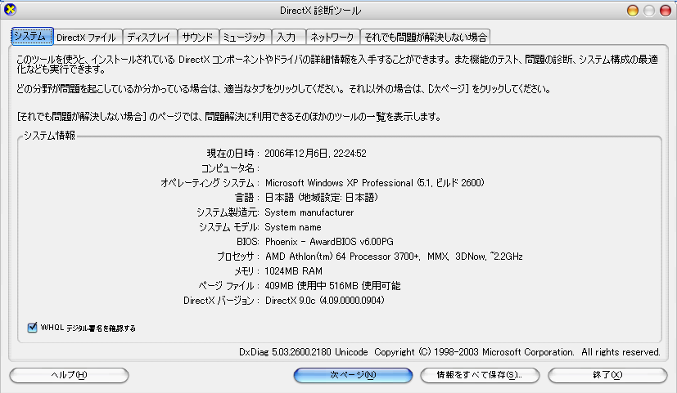
Task: Toggle the WHQL デジタル署名を確認する checkbox
Action: click(32, 328)
